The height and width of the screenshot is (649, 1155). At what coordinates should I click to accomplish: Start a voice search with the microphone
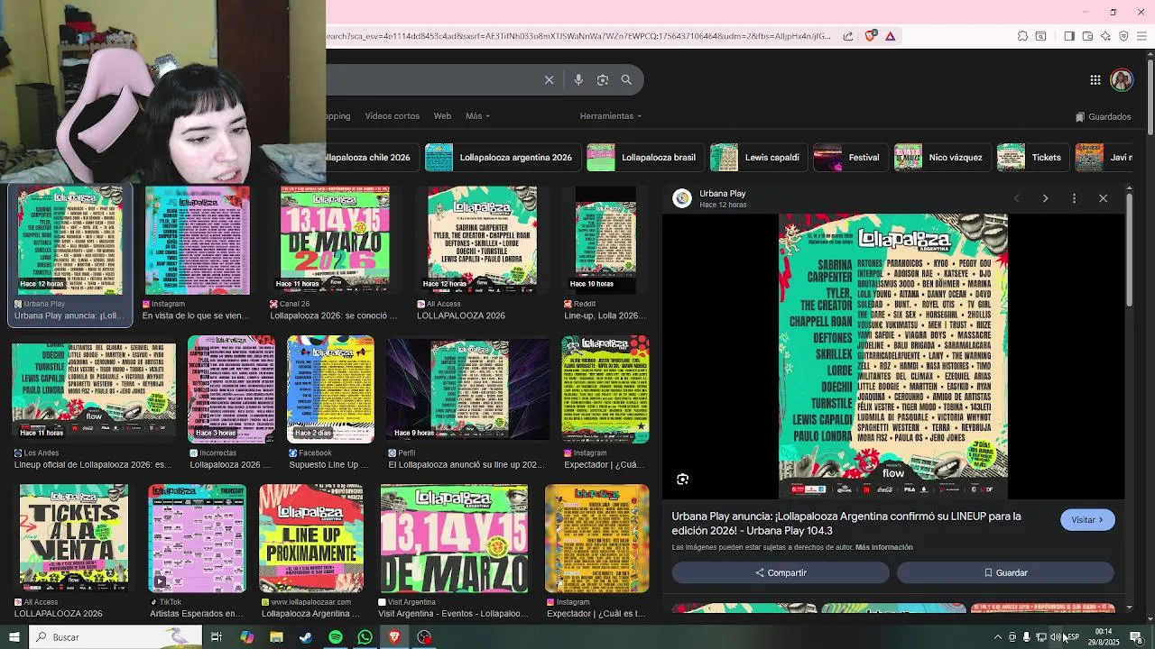[578, 79]
